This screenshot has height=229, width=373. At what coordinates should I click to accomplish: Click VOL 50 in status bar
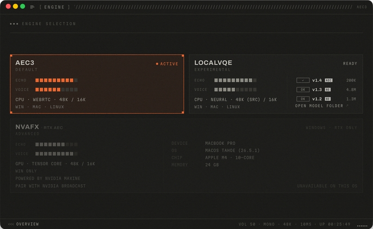coord(247,224)
